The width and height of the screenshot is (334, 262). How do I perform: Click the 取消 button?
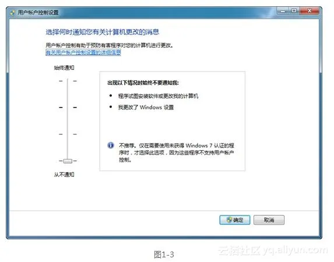[269, 220]
